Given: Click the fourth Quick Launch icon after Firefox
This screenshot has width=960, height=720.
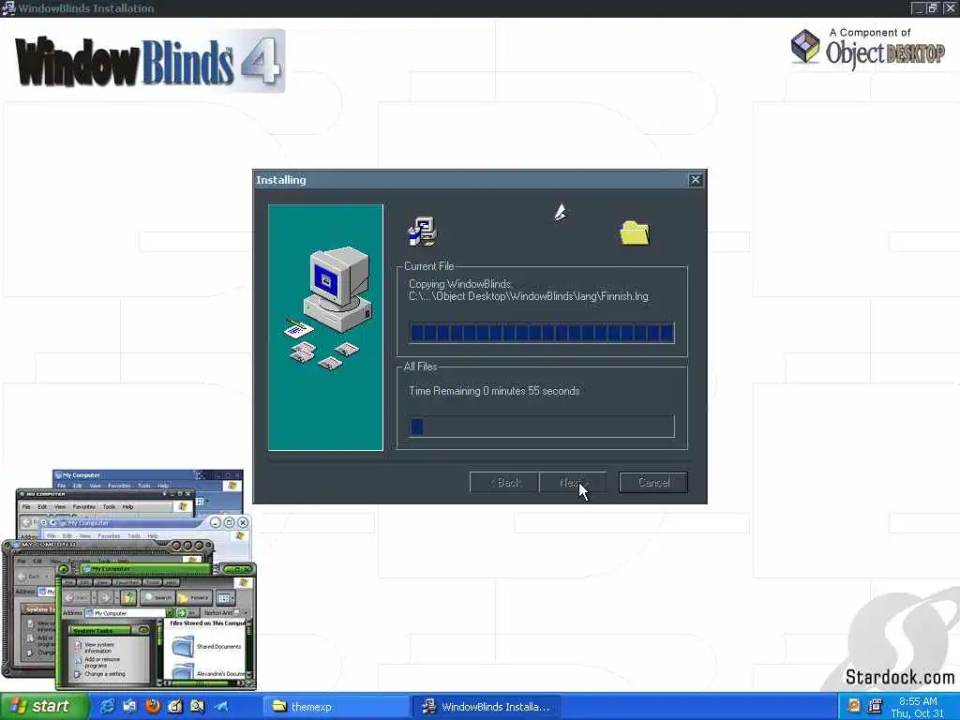Looking at the screenshot, I should click(x=175, y=707).
